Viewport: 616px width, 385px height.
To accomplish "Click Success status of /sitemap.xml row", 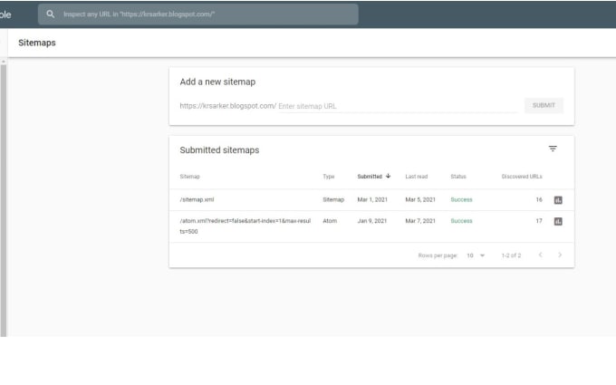I will pyautogui.click(x=461, y=199).
